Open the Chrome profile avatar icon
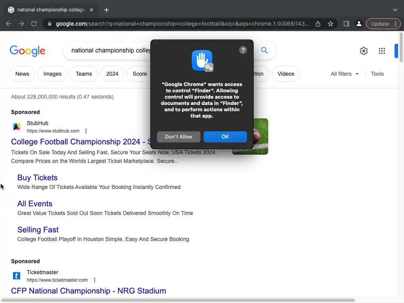 pos(359,24)
